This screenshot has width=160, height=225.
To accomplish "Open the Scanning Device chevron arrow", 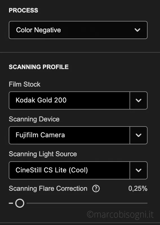I will 139,135.
